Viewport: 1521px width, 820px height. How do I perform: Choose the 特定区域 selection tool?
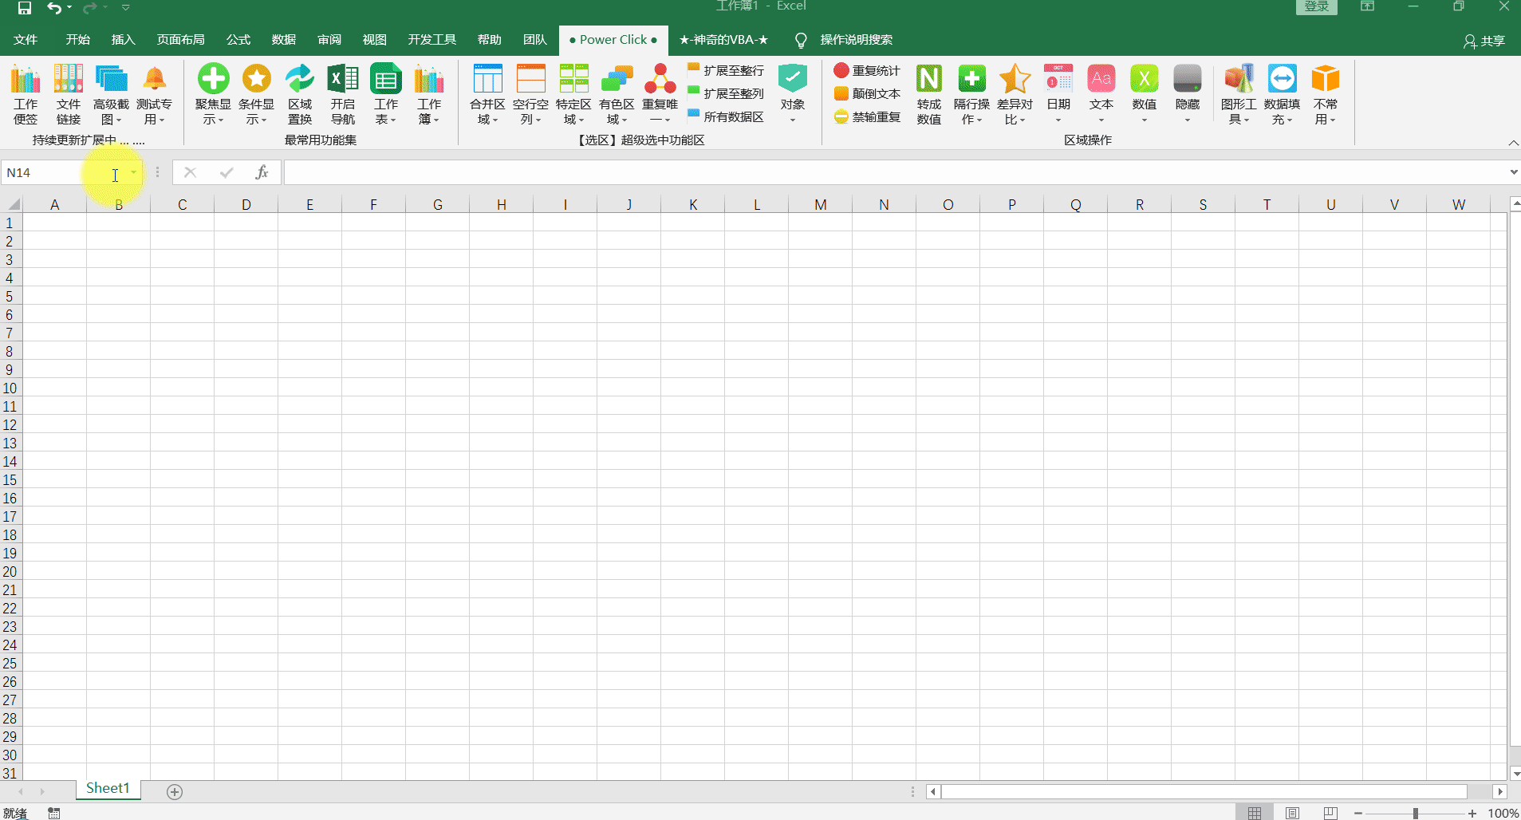coord(573,94)
